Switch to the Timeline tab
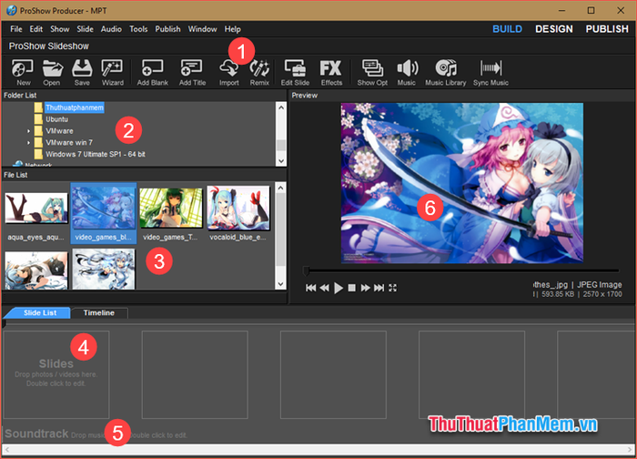Viewport: 637px width, 459px height. click(x=98, y=312)
